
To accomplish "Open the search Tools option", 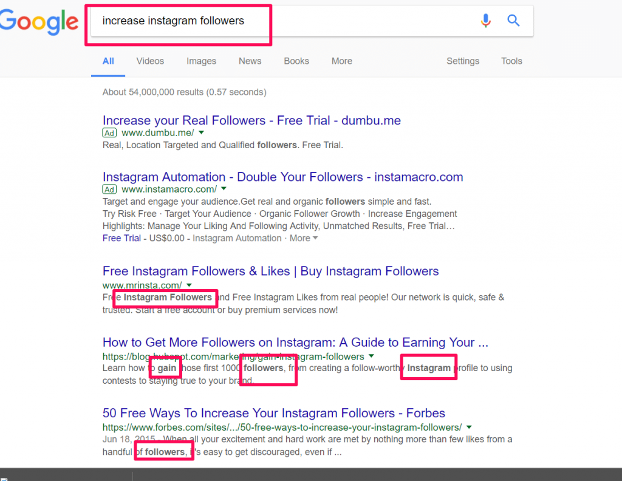I will click(511, 61).
